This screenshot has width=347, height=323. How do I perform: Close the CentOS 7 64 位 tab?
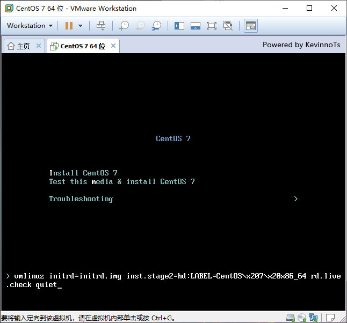coord(113,46)
